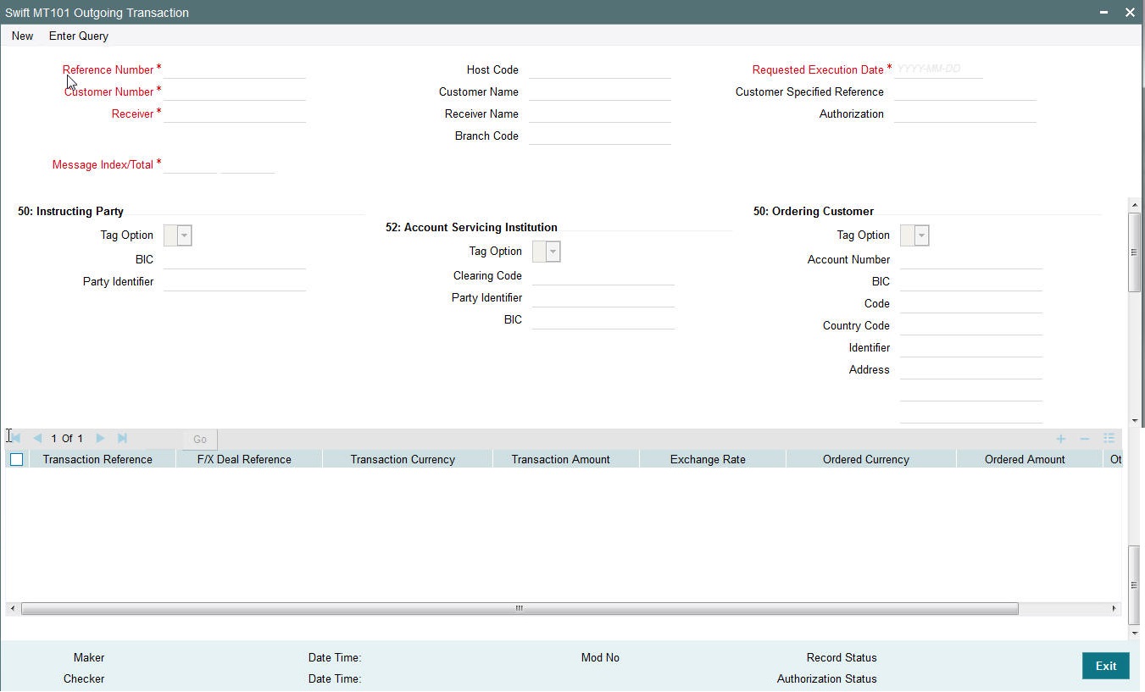Viewport: 1145px width, 692px height.
Task: Click upper vertical scrollbar thumb of form section
Action: pyautogui.click(x=1135, y=252)
